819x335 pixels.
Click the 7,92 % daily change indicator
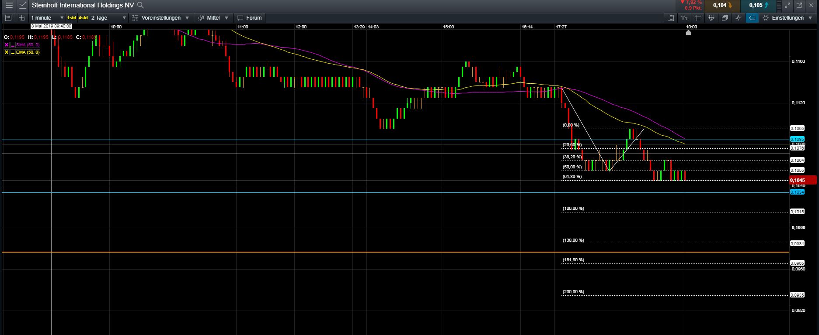[691, 3]
